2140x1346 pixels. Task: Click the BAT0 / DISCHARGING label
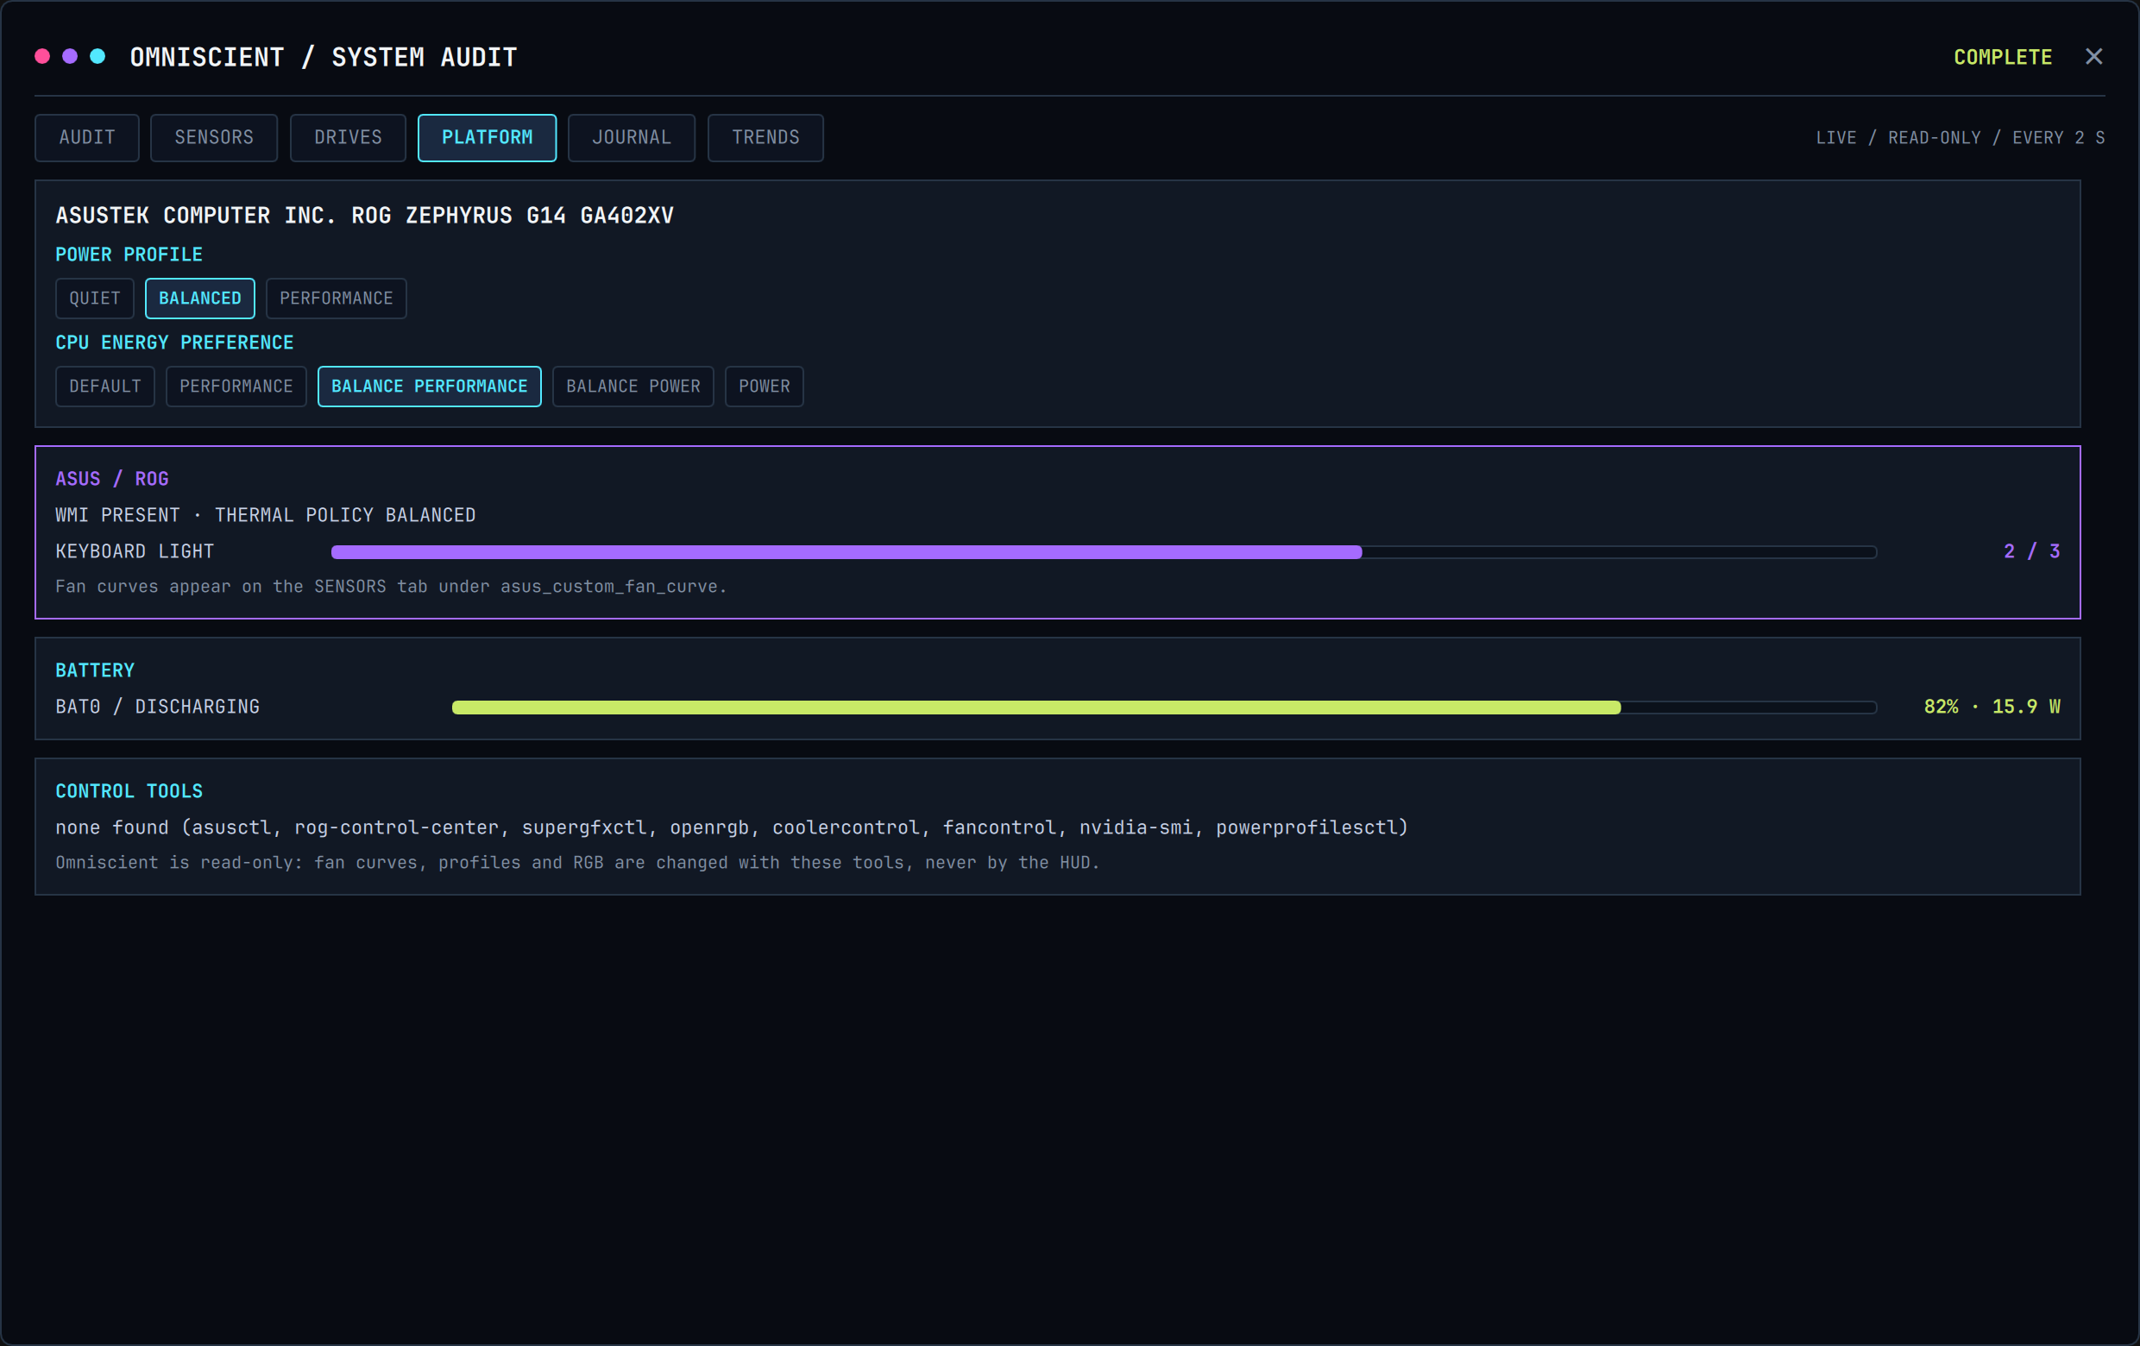[157, 708]
